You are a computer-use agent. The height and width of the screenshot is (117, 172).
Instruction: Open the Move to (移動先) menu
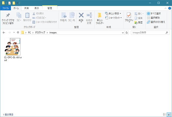(x=63, y=17)
